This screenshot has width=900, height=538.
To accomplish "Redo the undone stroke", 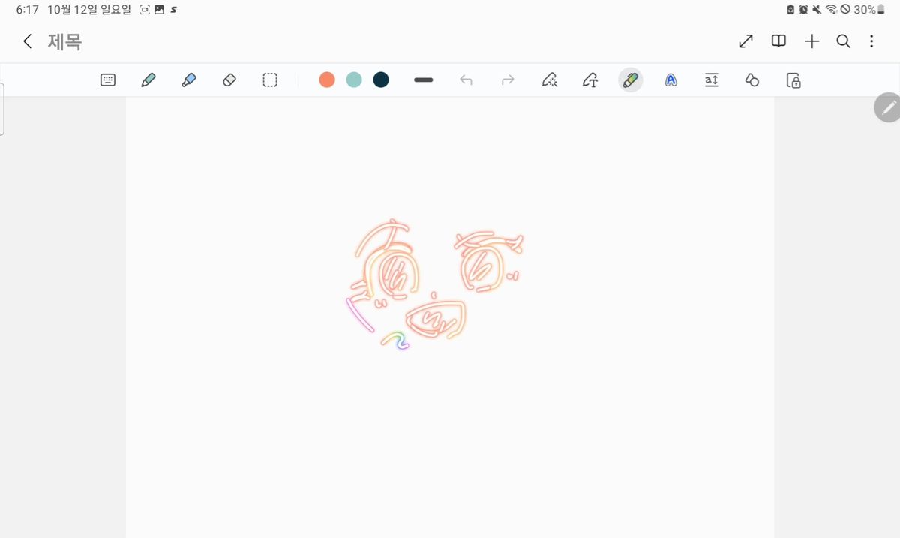I will pos(508,80).
